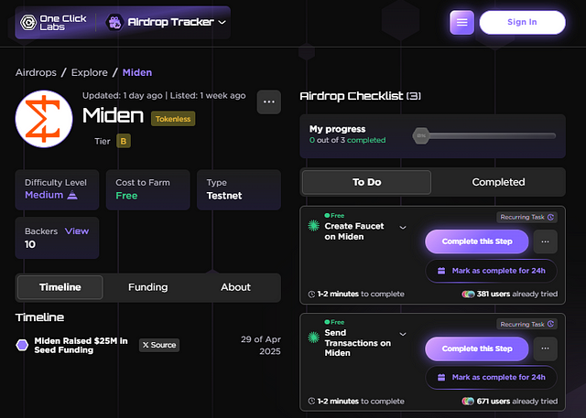Select the To Do tab

click(366, 182)
